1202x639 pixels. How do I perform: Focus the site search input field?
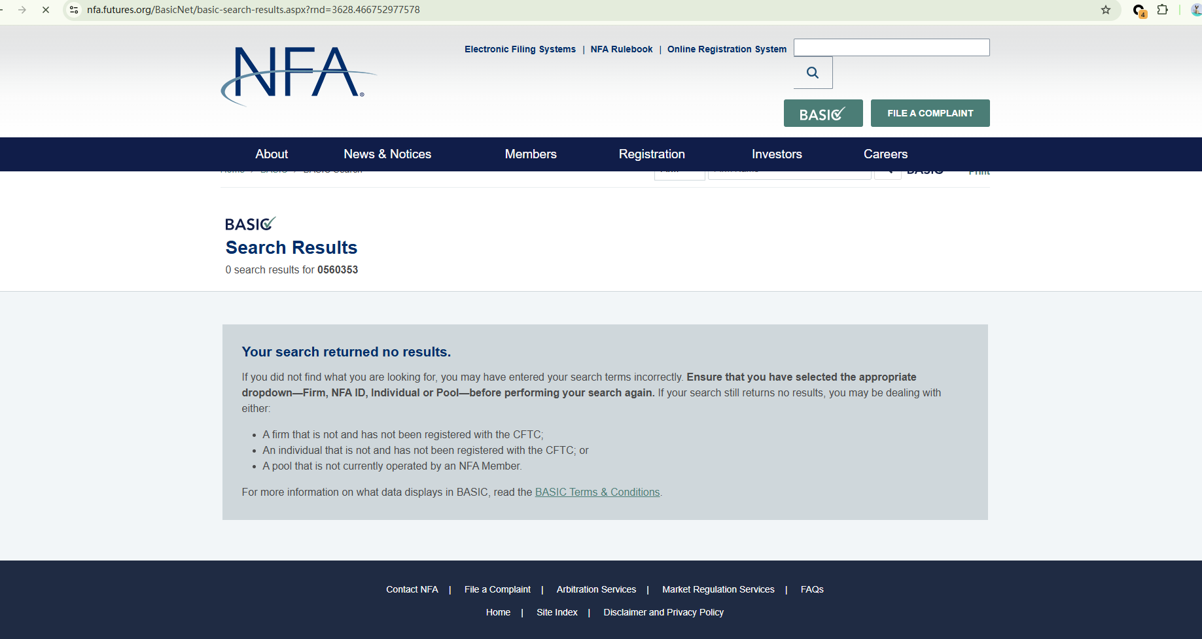(891, 47)
